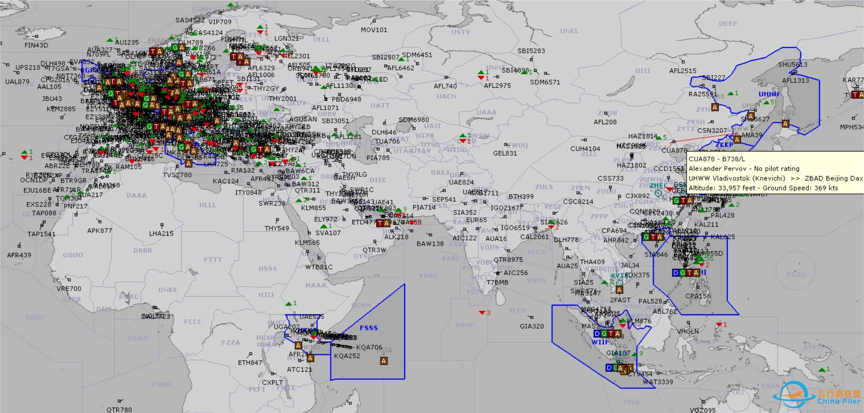Select aircraft label AFL2515
Viewport: 864px width, 413px height.
(683, 71)
